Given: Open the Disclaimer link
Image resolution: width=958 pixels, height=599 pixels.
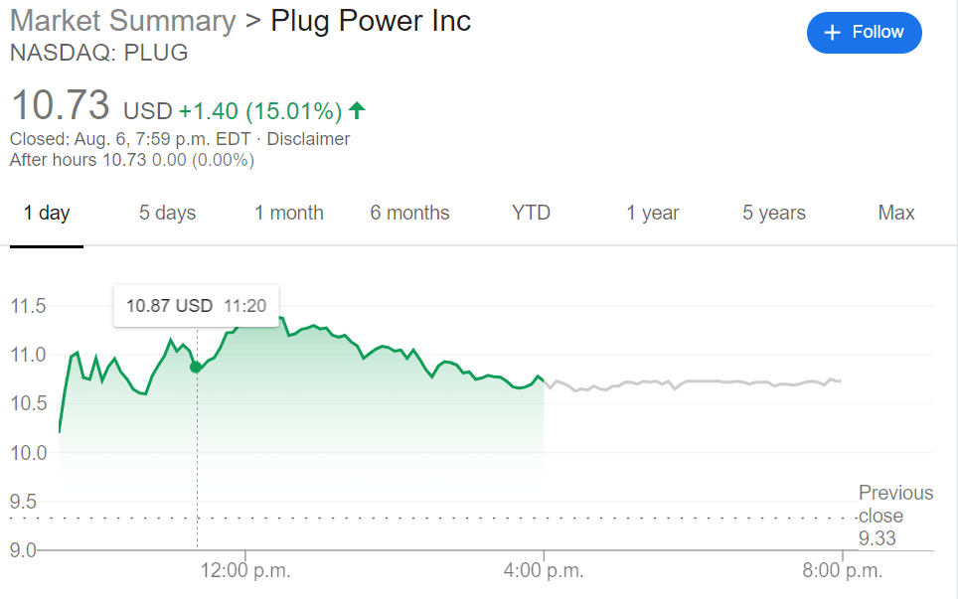Looking at the screenshot, I should [308, 139].
